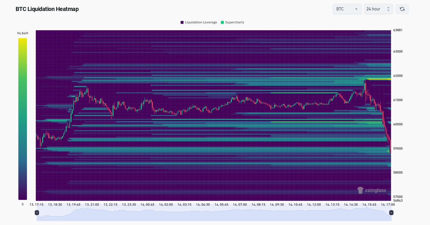Click the purple Liquidation Leverage legend swatch
Viewport: 430px width, 225px height.
[182, 22]
